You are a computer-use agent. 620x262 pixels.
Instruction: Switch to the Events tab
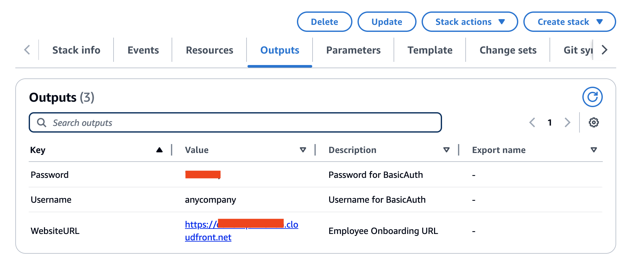click(x=143, y=50)
